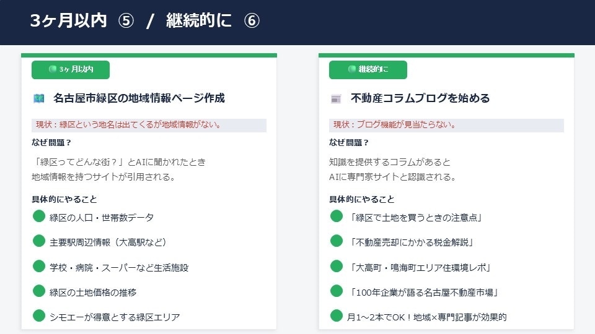Click the heading 名古屋市緑区の地域情報ページ作成

tap(139, 98)
